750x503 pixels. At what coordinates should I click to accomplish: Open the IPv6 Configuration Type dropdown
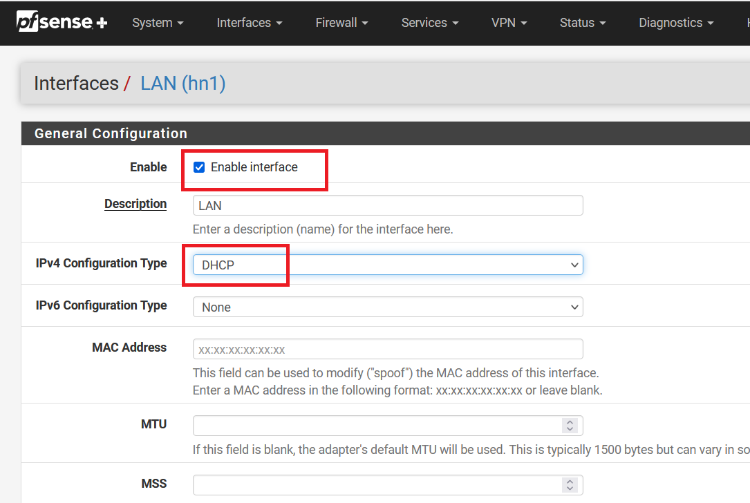pos(387,307)
